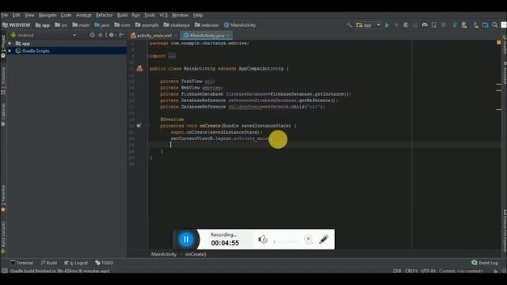
Task: Open the app run configuration dropdown
Action: point(368,25)
